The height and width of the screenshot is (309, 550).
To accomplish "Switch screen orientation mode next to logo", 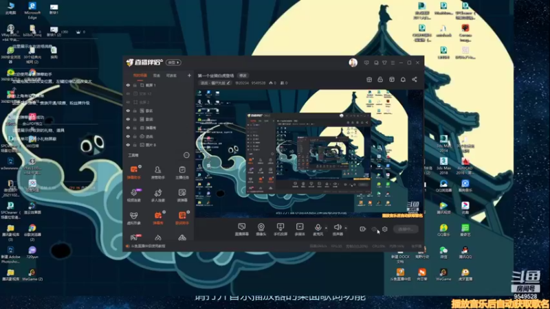I will coord(173,62).
